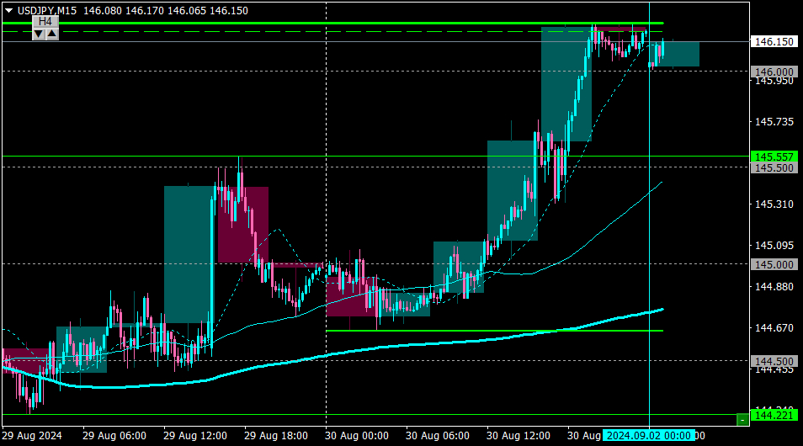Click the green 145.557 price level tag
This screenshot has height=446, width=803.
774,157
